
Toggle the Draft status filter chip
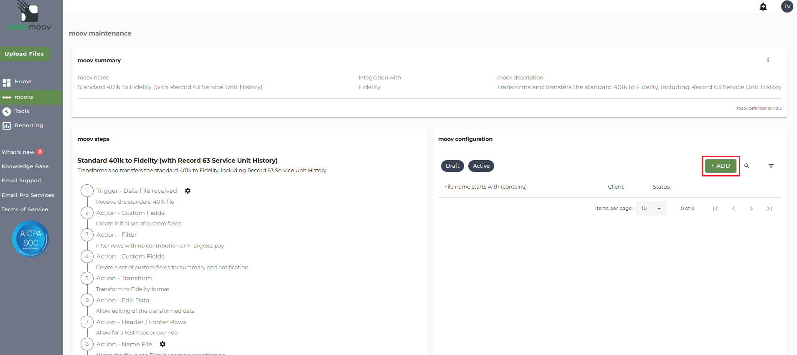(452, 166)
